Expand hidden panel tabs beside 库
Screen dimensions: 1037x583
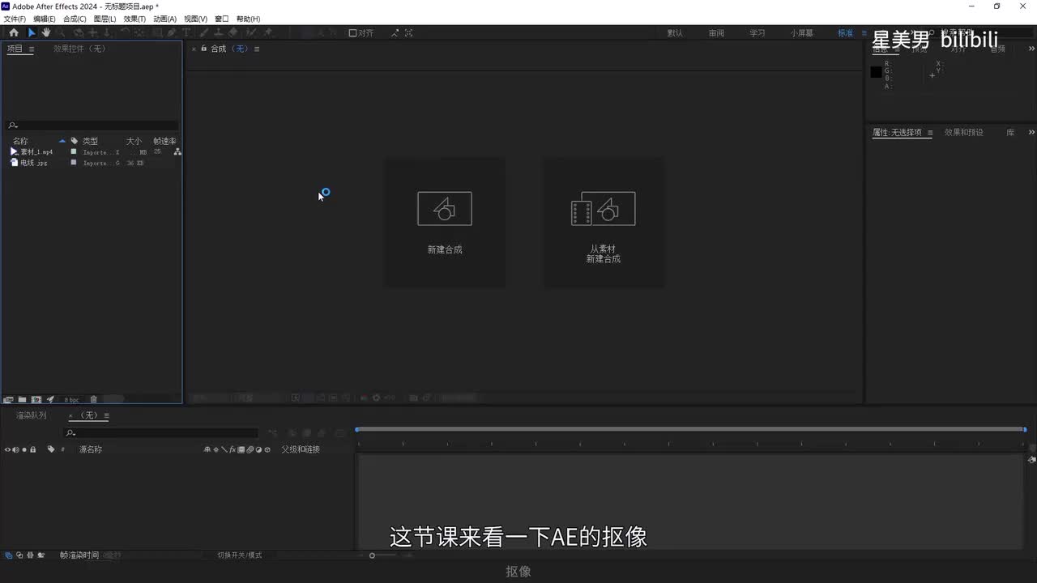coord(1031,132)
